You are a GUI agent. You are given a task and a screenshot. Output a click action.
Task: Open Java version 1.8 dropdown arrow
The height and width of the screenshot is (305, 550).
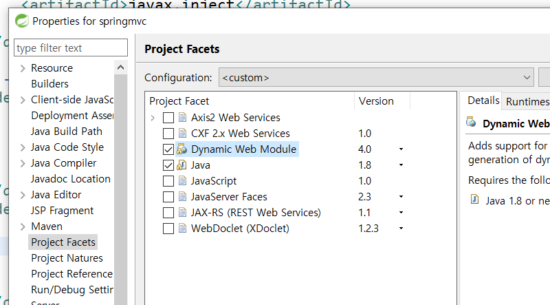click(x=401, y=165)
